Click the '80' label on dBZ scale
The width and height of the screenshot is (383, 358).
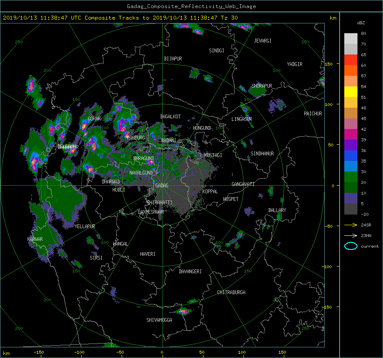(363, 34)
